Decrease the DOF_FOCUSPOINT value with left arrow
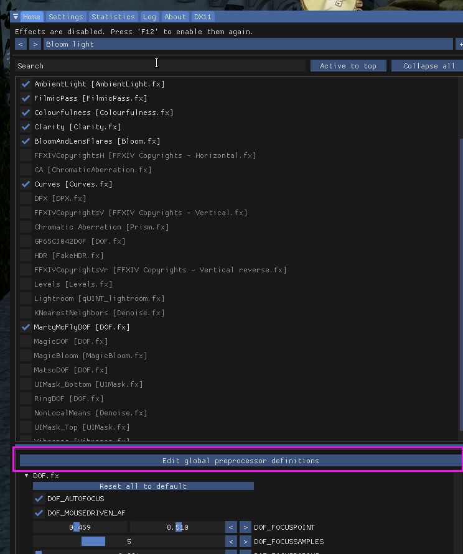Image resolution: width=463 pixels, height=554 pixels. point(231,527)
